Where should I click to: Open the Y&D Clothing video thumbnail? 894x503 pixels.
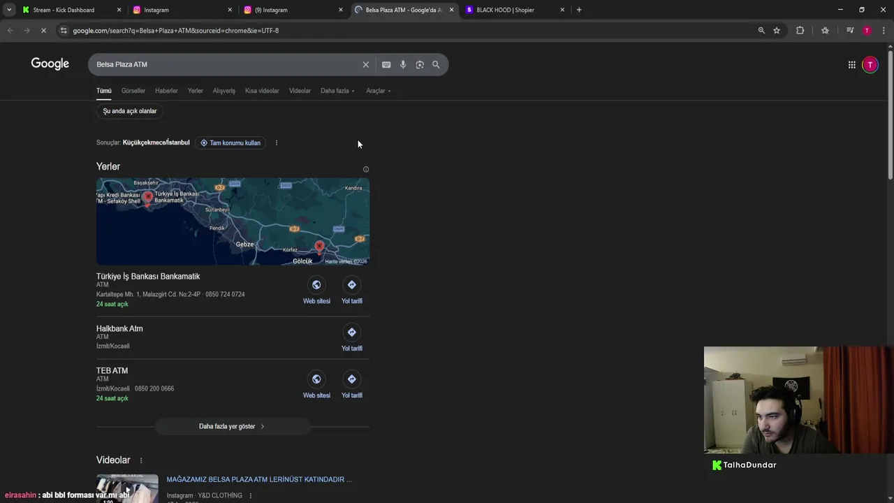(x=127, y=488)
